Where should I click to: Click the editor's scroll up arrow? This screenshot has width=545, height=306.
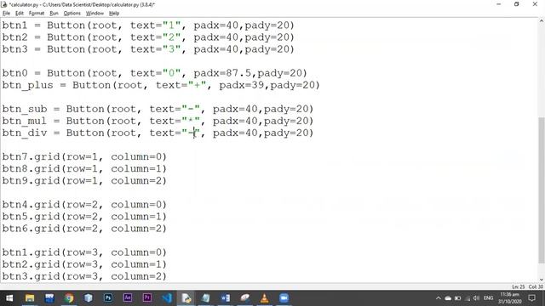coord(542,21)
